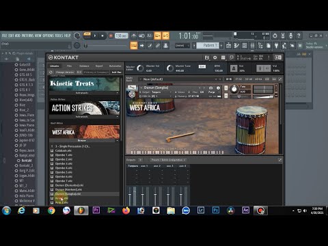Open the Mixer view icon
This screenshot has height=246, width=328.
[x=252, y=46]
